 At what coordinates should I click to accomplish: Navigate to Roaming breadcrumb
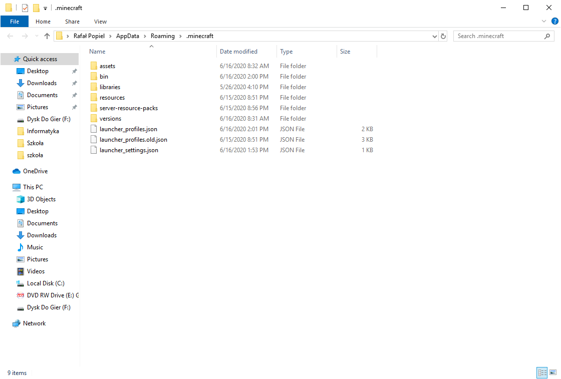coord(162,36)
